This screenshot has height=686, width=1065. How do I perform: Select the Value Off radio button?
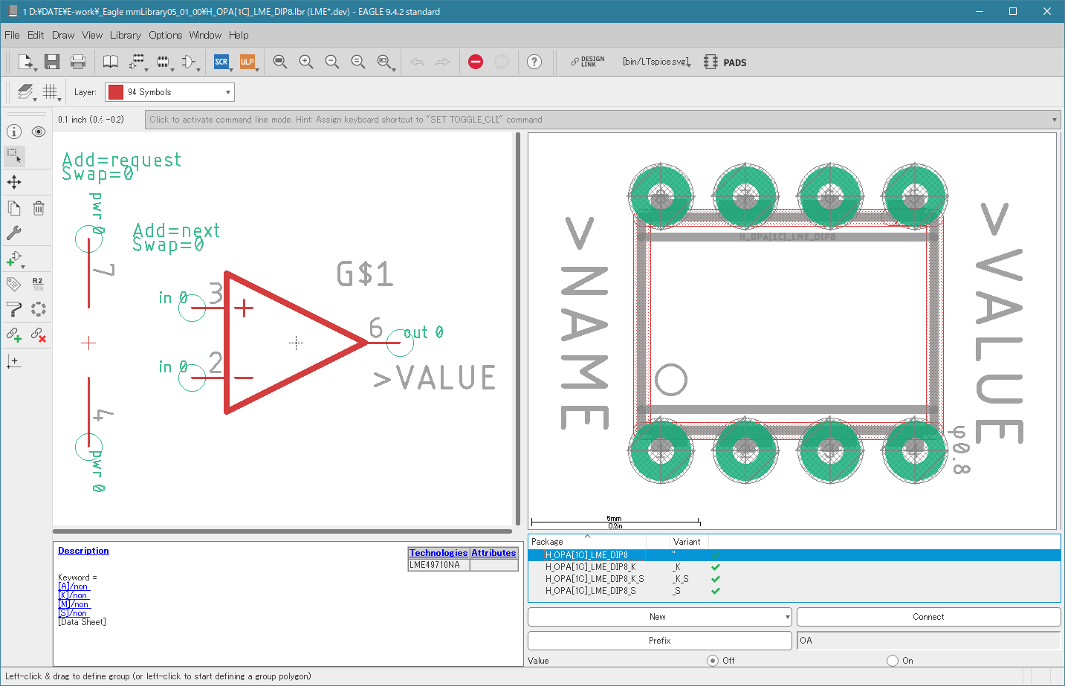[x=713, y=660]
